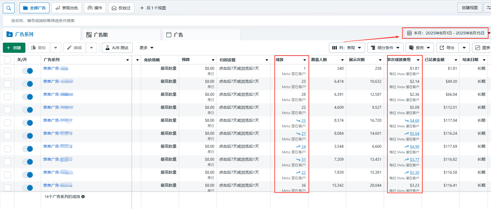Image resolution: width=491 pixels, height=209 pixels.
Task: Click cost per result $5.54 link
Action: pos(414,134)
